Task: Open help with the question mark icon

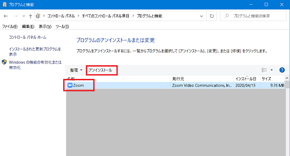Action: click(282, 70)
